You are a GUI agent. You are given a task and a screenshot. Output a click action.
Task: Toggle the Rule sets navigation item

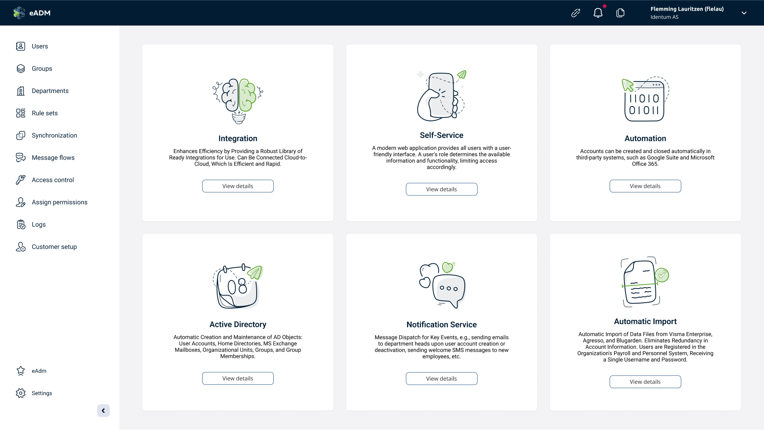pos(44,113)
